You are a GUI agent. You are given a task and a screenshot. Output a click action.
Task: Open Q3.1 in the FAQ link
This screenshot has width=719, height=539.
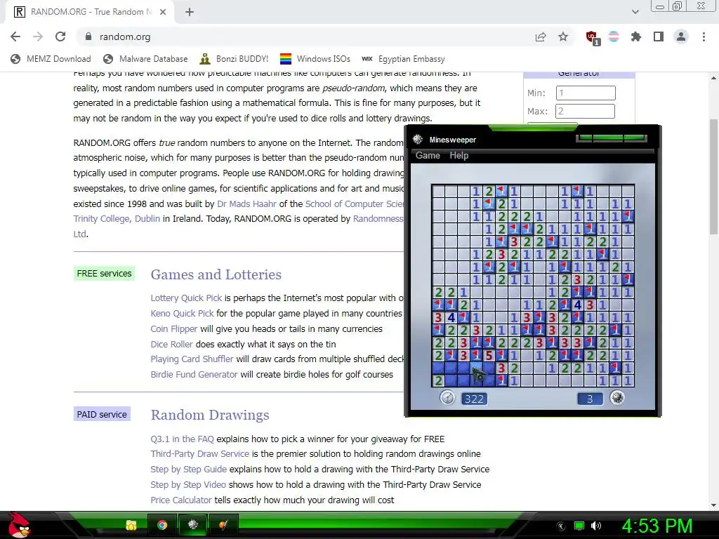coord(182,439)
